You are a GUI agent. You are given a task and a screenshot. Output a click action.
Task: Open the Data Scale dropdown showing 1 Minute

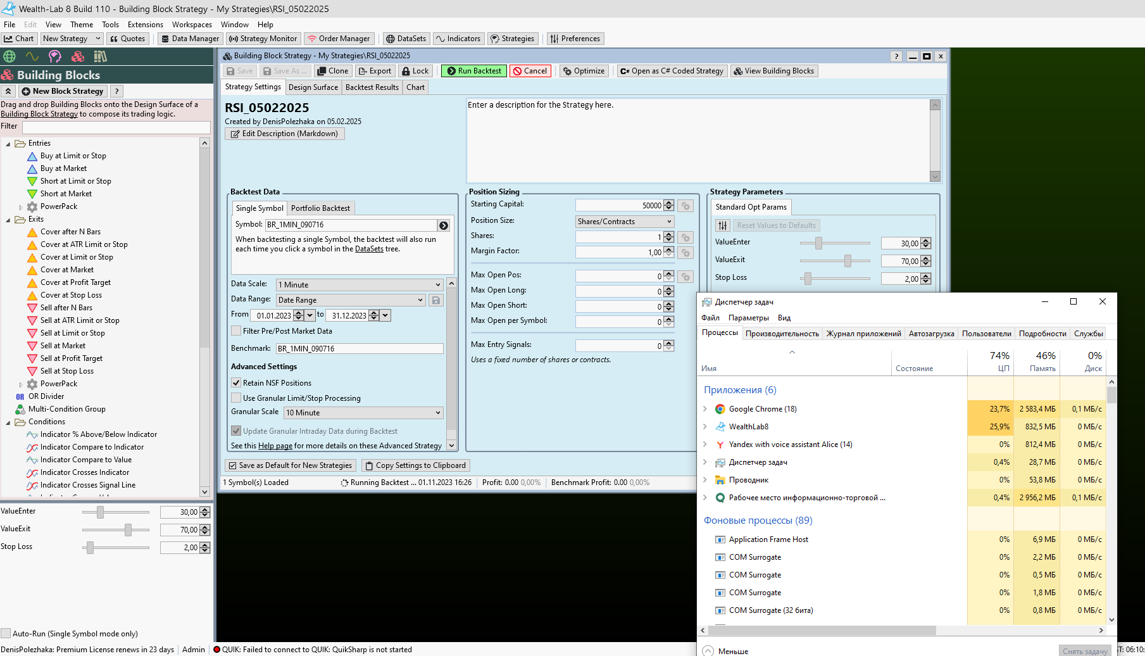coord(360,285)
